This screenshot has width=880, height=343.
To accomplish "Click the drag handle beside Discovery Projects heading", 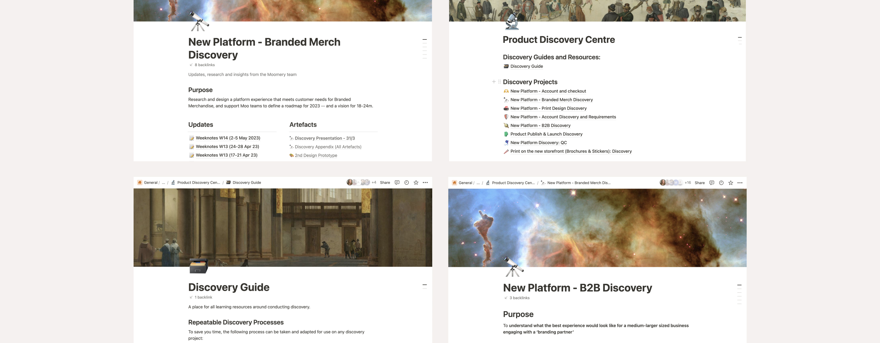I will [x=499, y=82].
